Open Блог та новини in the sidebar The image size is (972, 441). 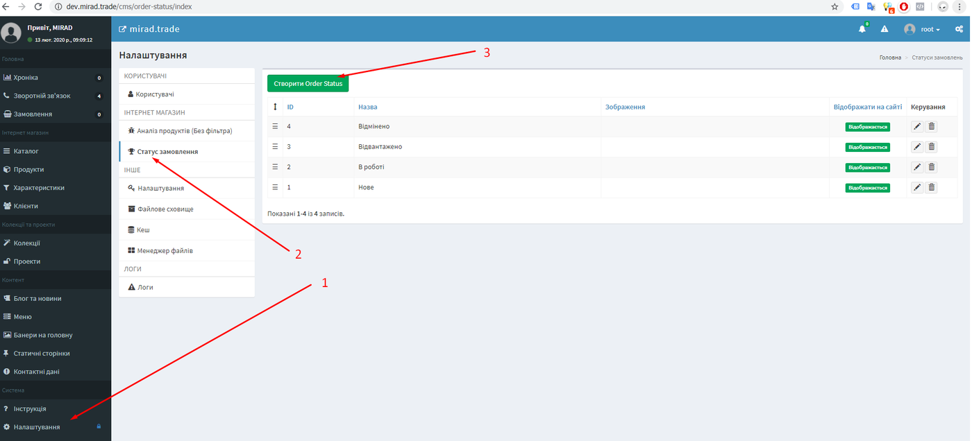point(56,298)
